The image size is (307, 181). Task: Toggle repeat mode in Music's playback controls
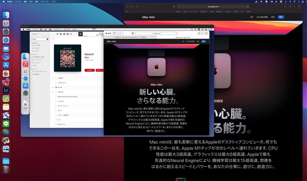click(x=71, y=34)
